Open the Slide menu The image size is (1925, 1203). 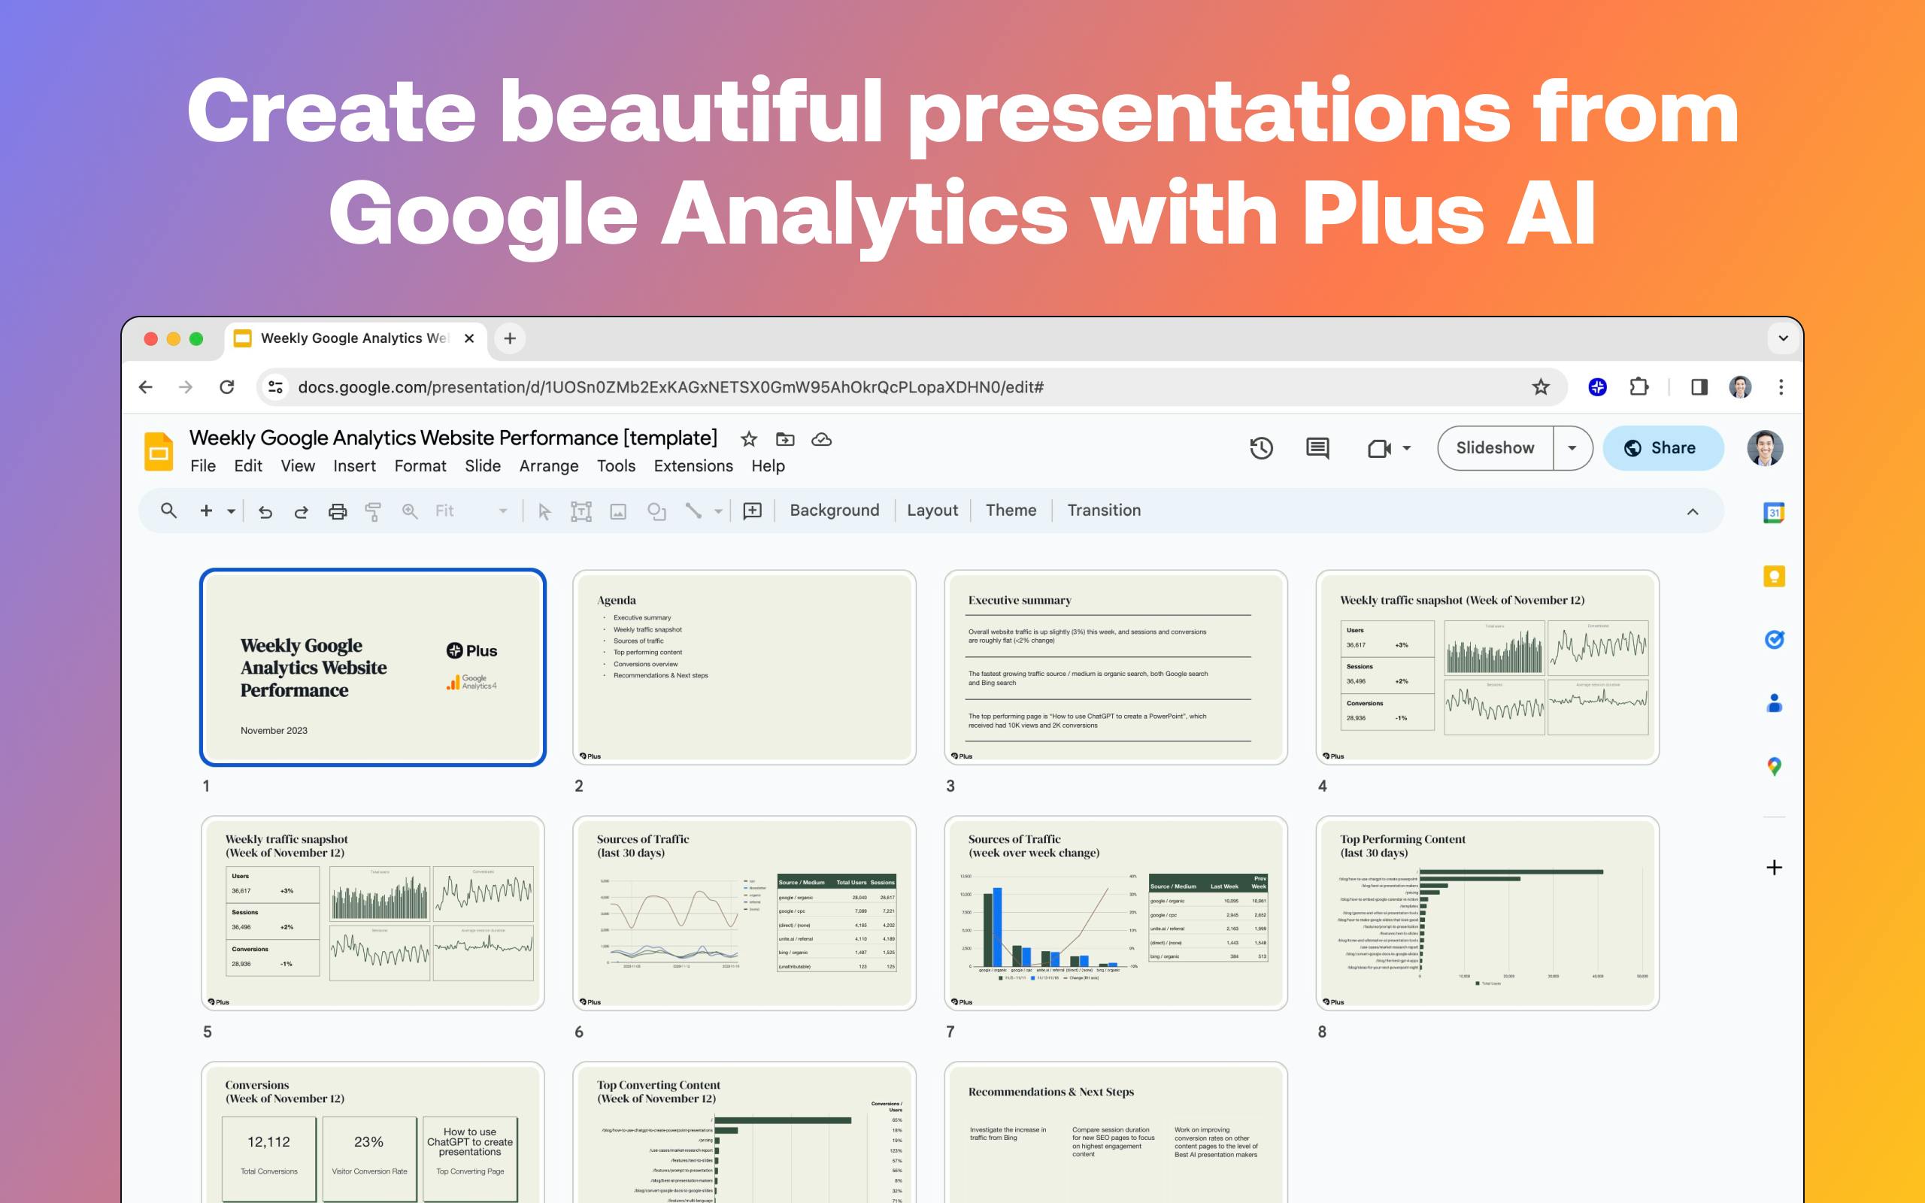point(483,466)
